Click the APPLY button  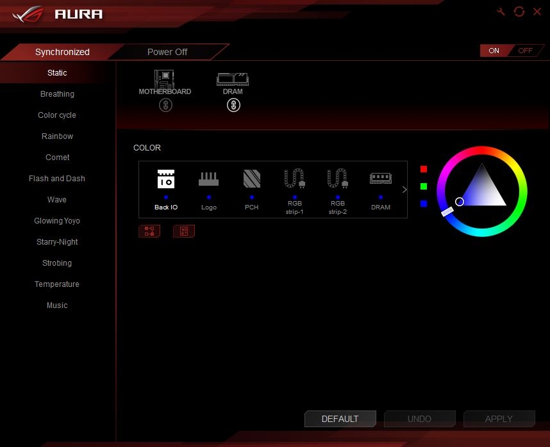(499, 419)
